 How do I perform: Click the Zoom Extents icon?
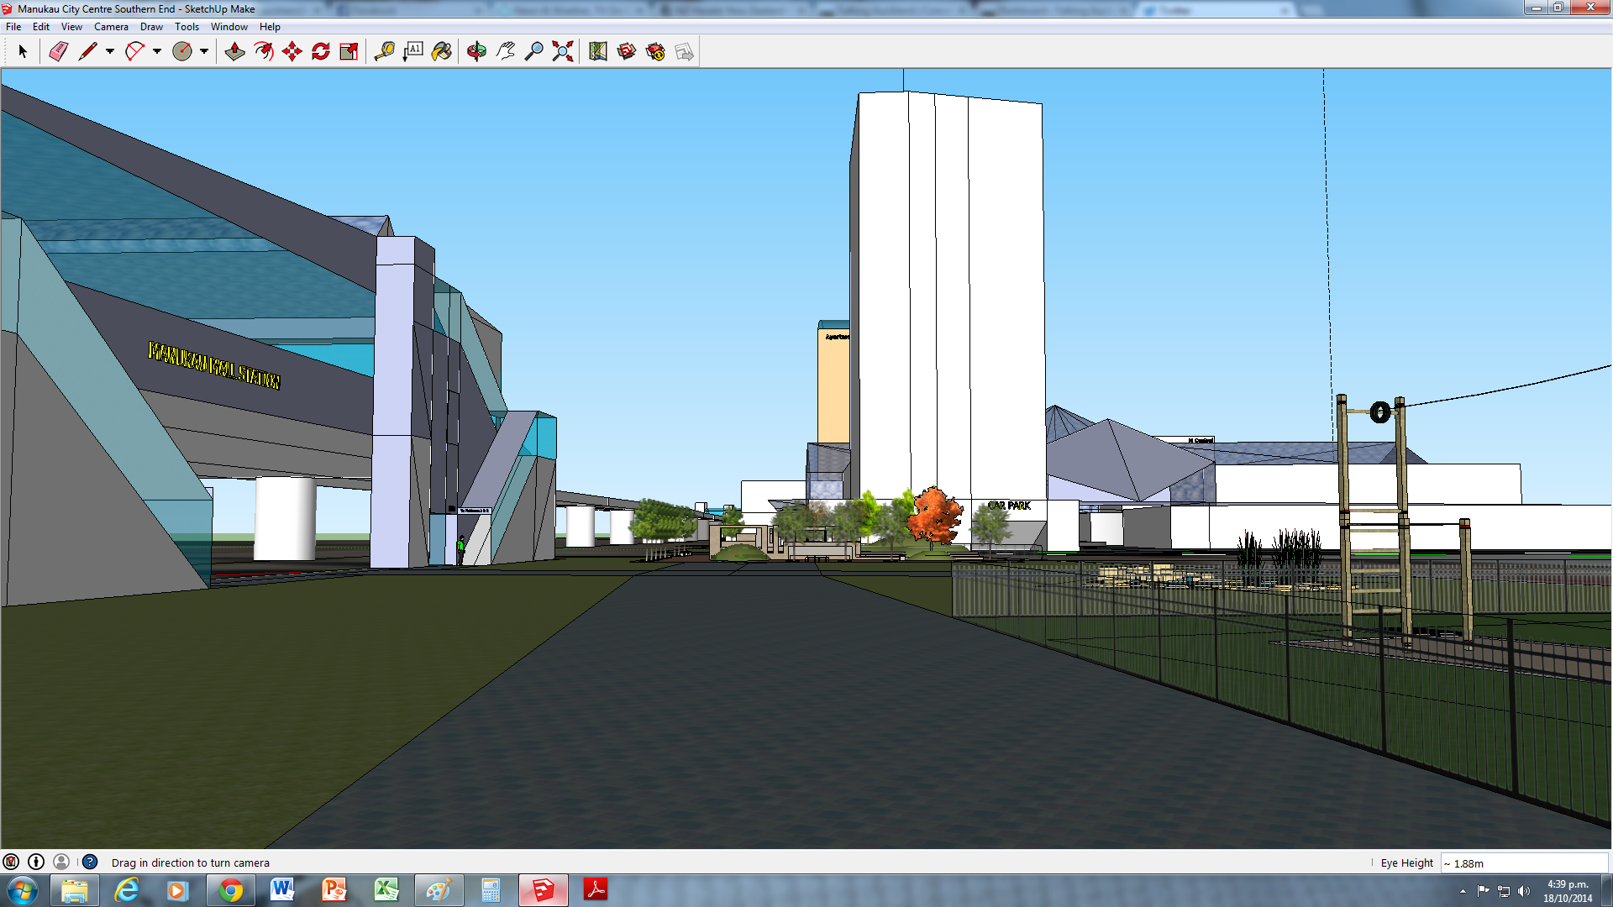[x=563, y=52]
